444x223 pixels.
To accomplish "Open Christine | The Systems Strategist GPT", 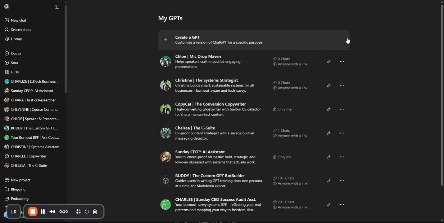I will [206, 80].
